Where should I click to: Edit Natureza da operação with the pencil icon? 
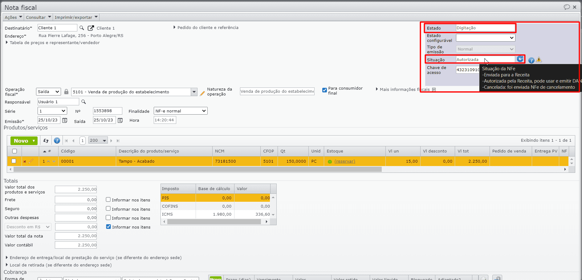point(202,93)
